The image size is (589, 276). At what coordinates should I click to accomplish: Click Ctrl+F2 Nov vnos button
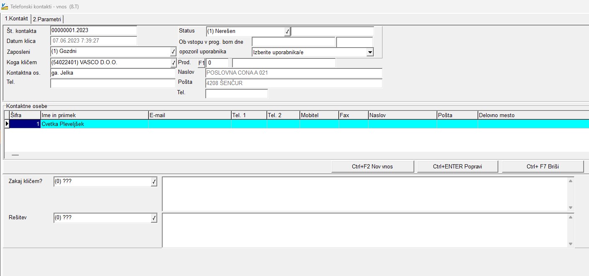(x=372, y=166)
